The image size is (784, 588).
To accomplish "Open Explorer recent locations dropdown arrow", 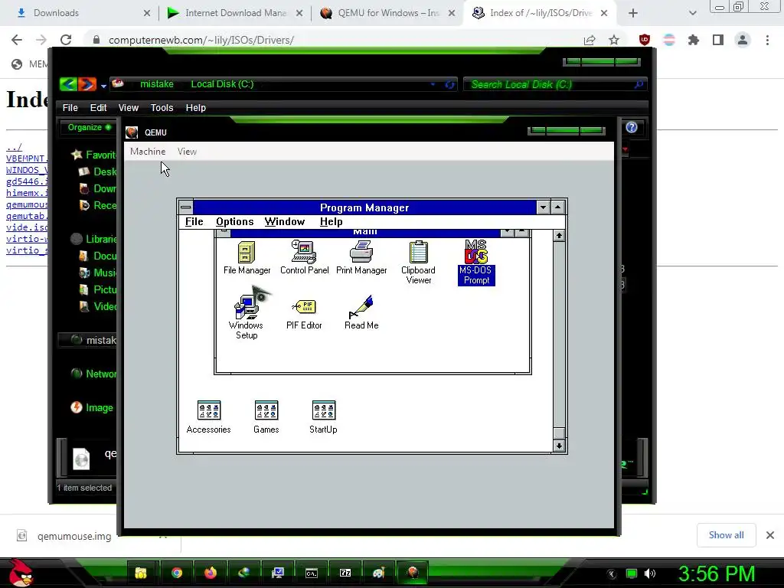I will [x=103, y=86].
